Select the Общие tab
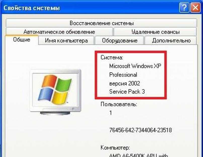Screen dimensions: 203x157 (22, 40)
